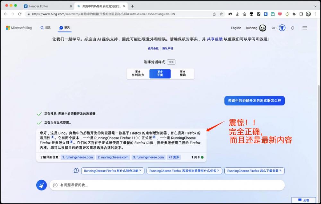
Task: Expand the +1 更多 sources
Action: pos(174,157)
